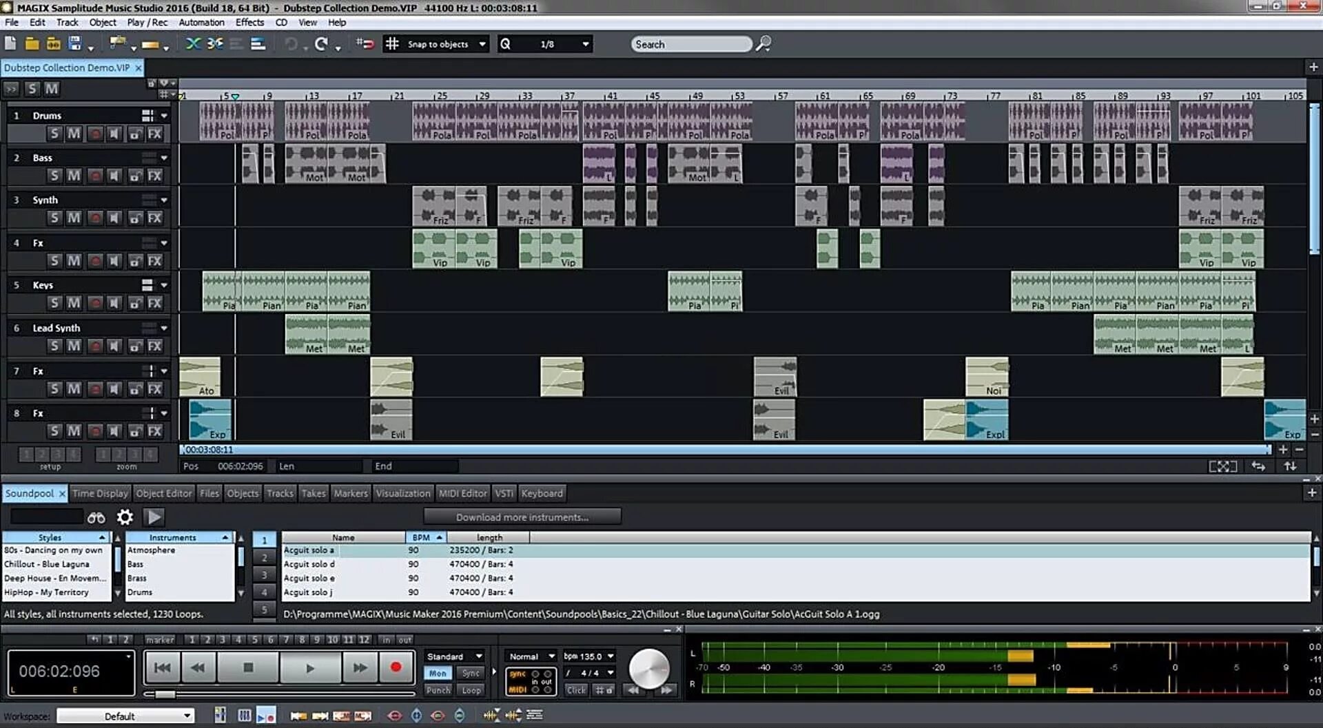Screen dimensions: 1323x728
Task: Mute the Keys track
Action: pos(74,304)
